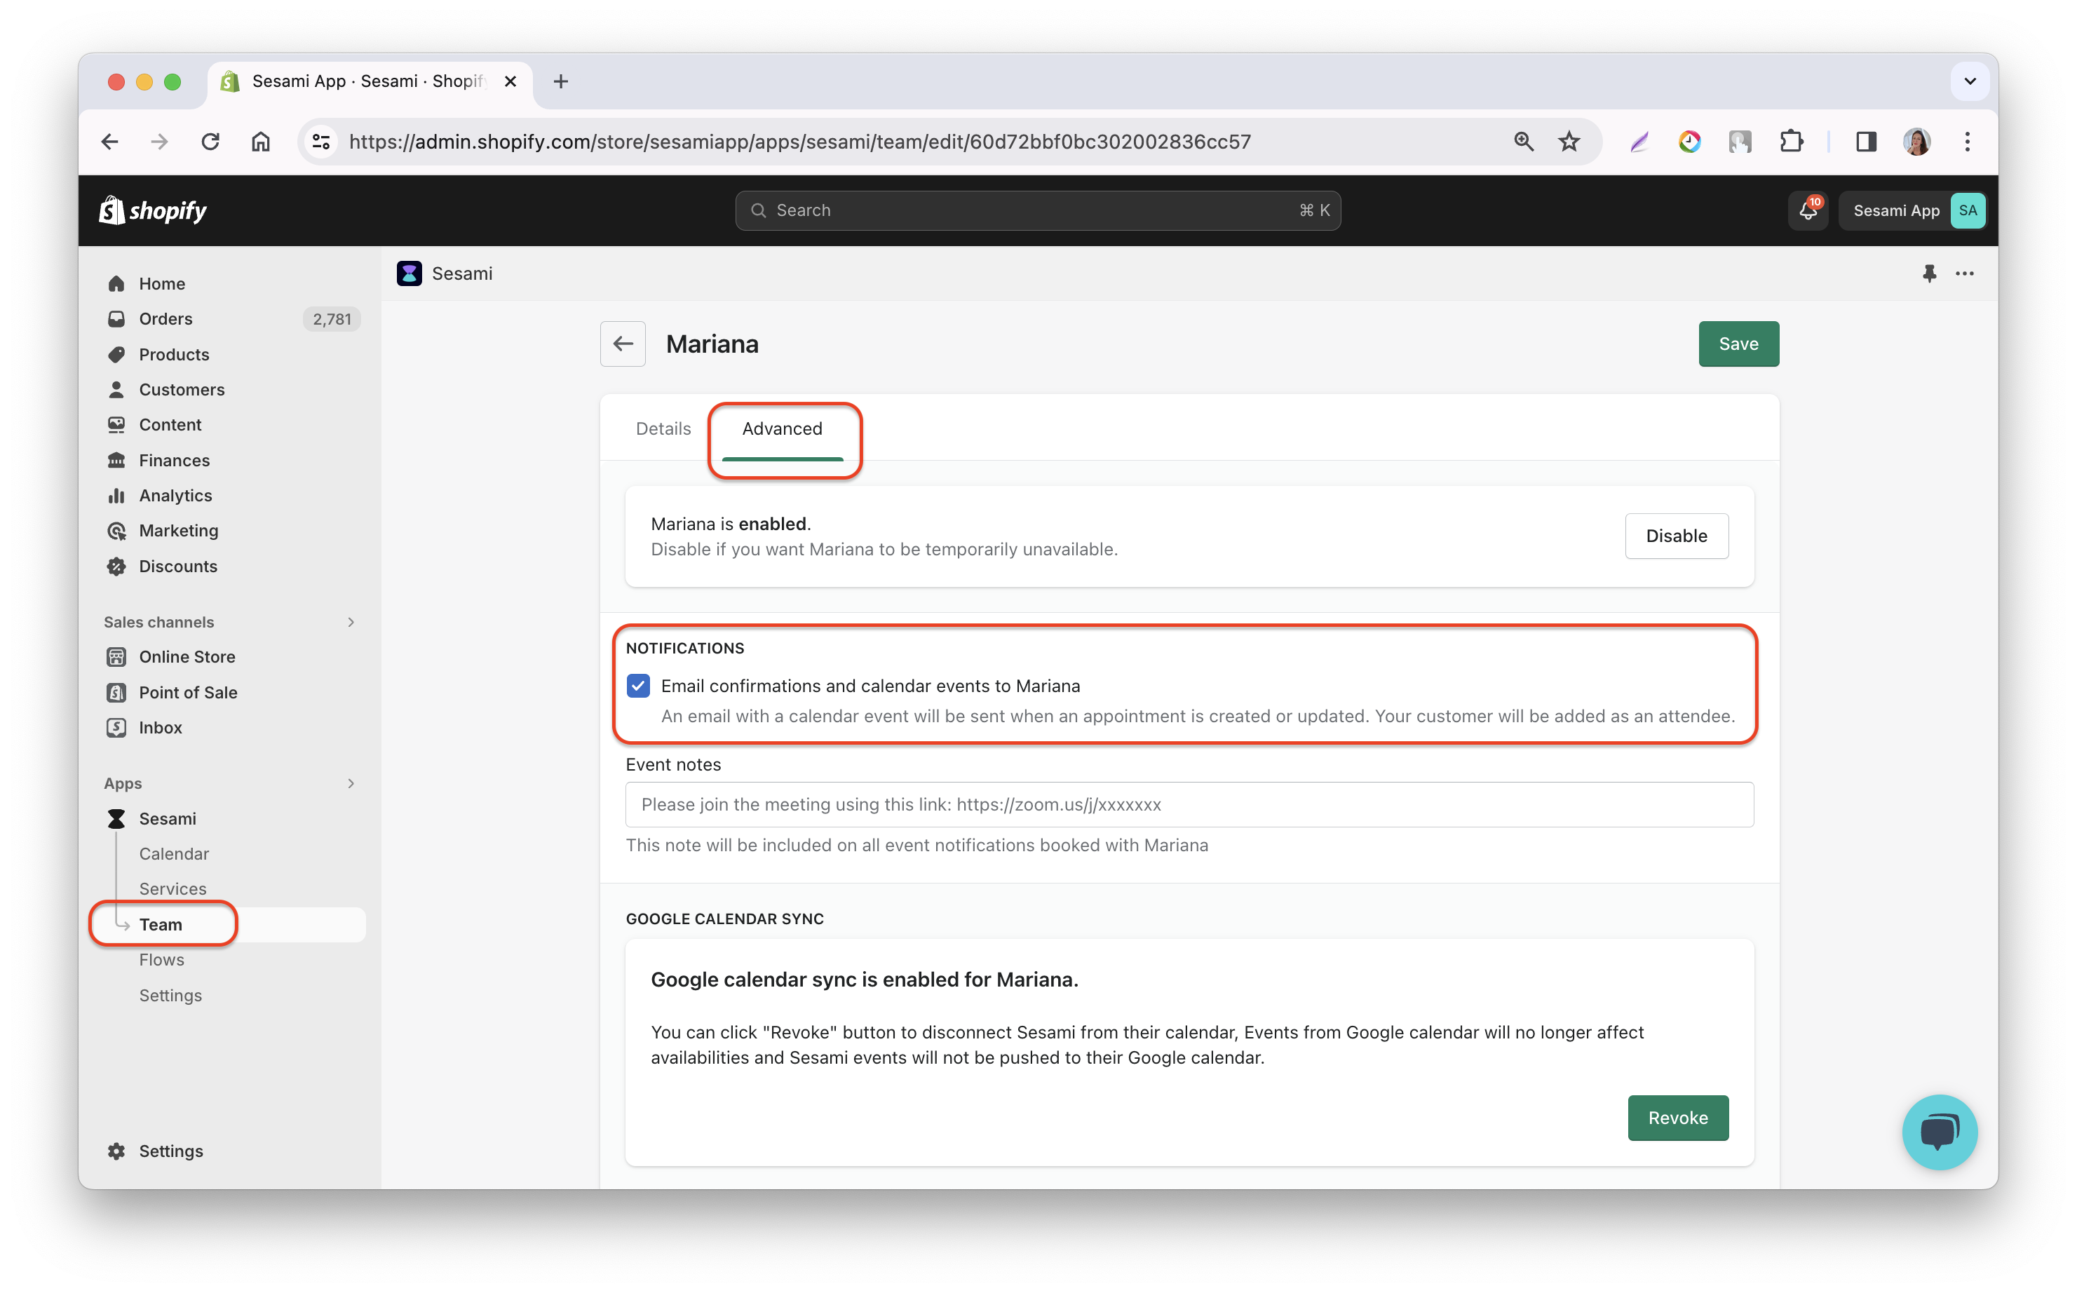Click the Event notes input field
The width and height of the screenshot is (2077, 1293).
pos(1189,804)
